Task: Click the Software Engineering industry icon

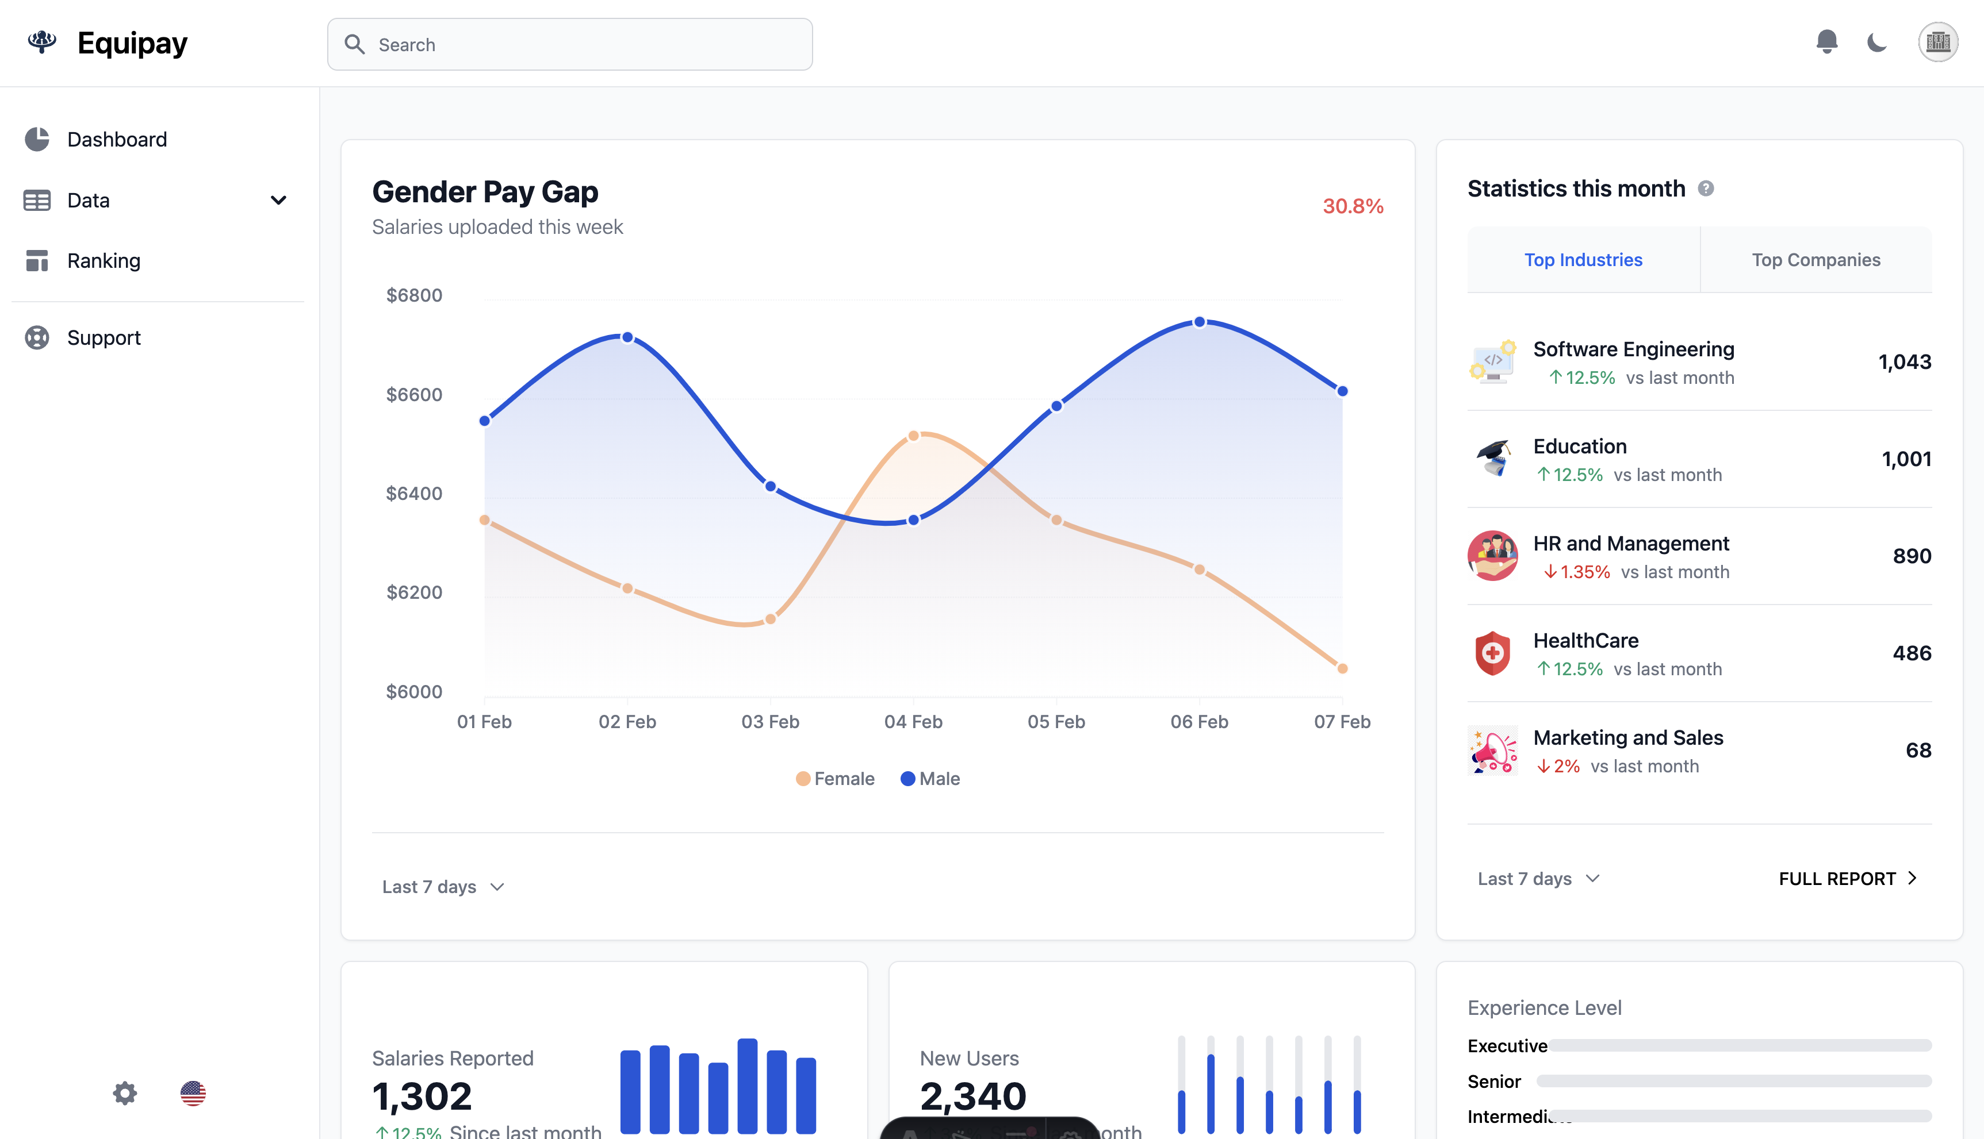Action: pyautogui.click(x=1492, y=362)
